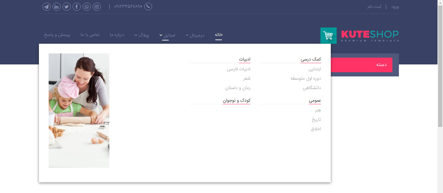Click the Facebook icon
Viewport: 443px width, 193px height.
click(77, 6)
